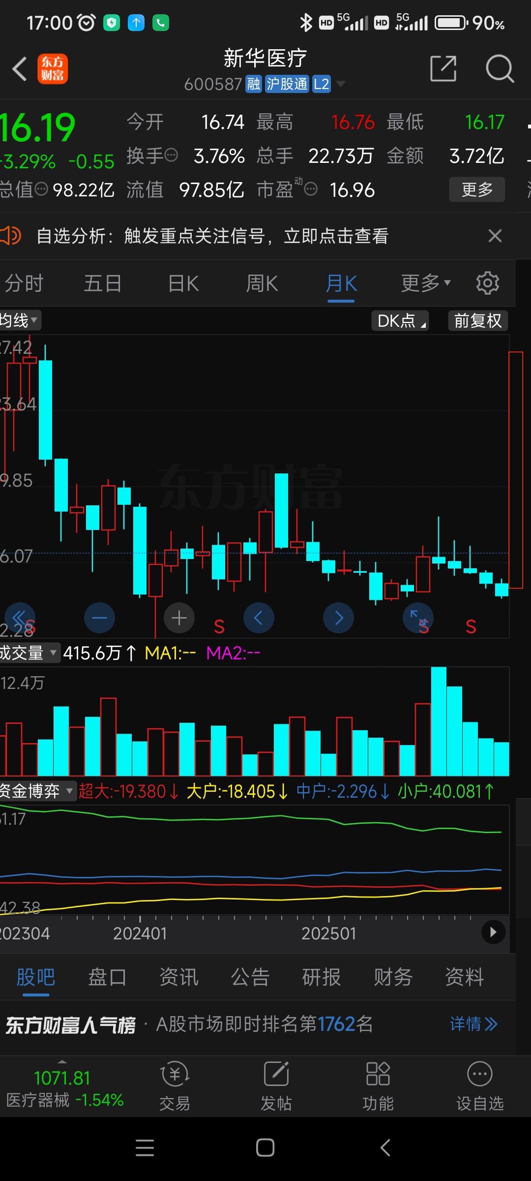Select the 月K chart tab
Screen dimensions: 531x1181
click(x=341, y=283)
